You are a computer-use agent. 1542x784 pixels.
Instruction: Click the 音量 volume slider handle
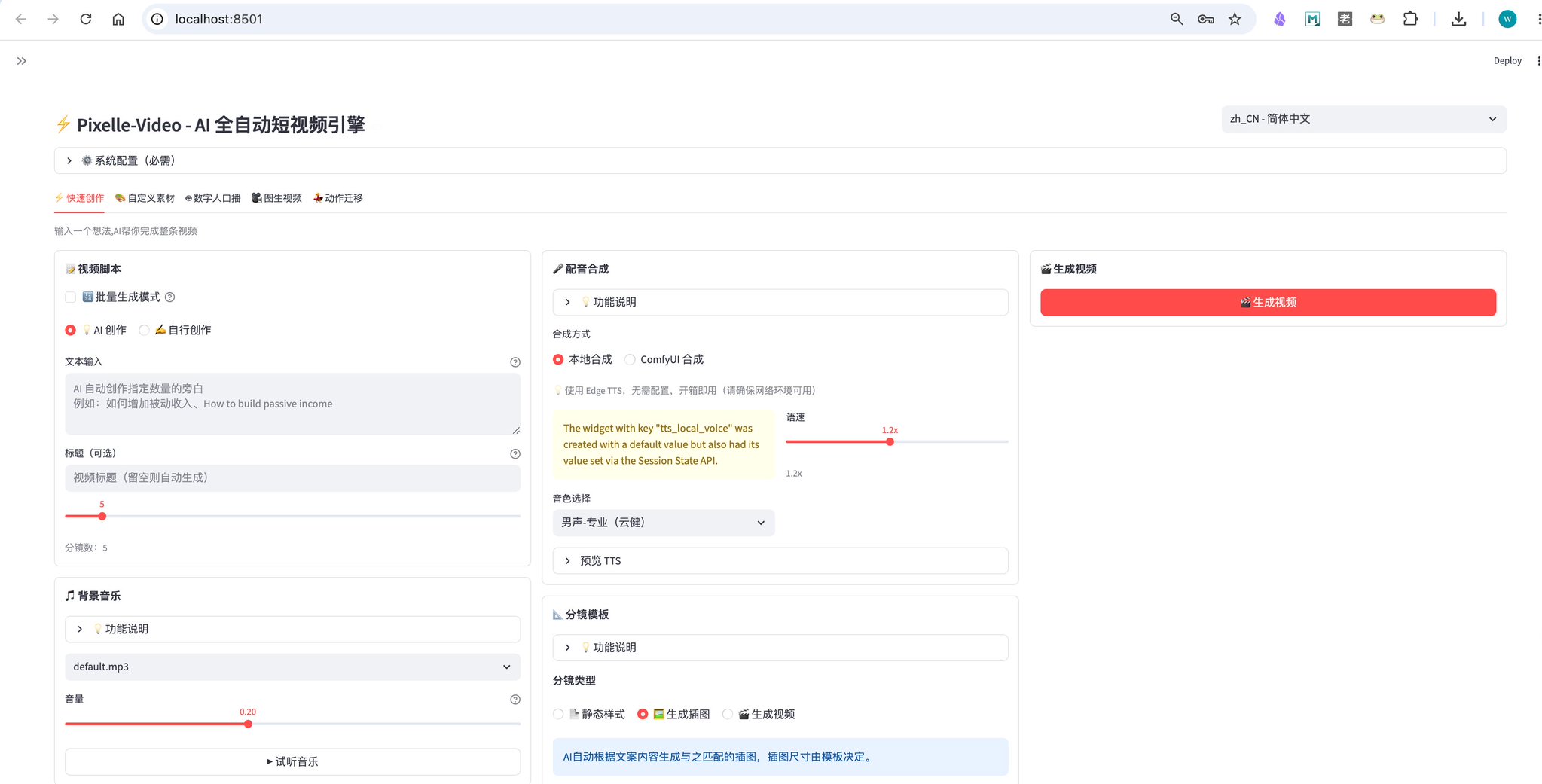(x=248, y=725)
